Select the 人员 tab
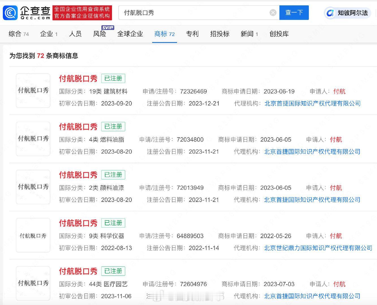The image size is (377, 305). [75, 34]
